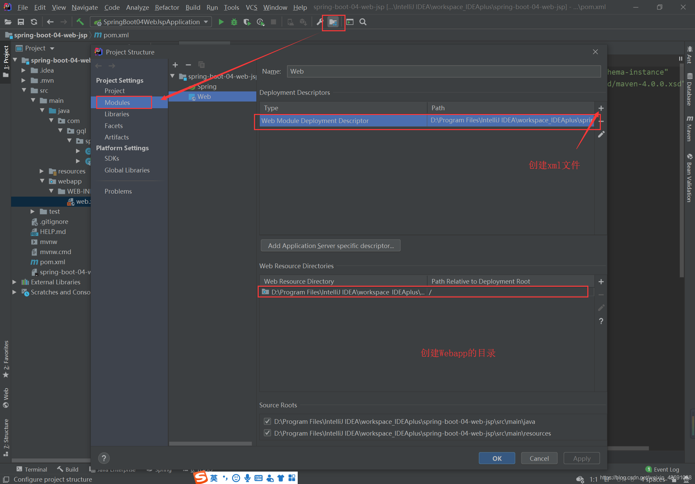Click the Profiler run icon
The width and height of the screenshot is (695, 484).
coord(260,22)
